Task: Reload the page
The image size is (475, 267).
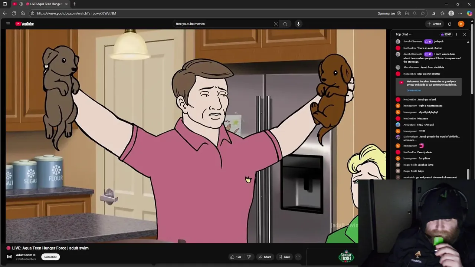Action: [x=14, y=13]
